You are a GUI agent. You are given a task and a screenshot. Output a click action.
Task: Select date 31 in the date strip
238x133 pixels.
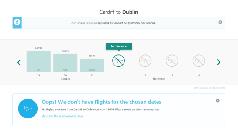coord(92,75)
